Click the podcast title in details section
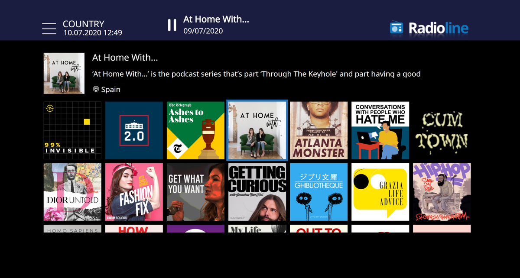The image size is (520, 278). [125, 58]
